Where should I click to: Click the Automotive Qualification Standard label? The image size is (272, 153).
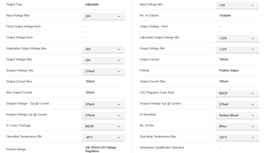162,148
